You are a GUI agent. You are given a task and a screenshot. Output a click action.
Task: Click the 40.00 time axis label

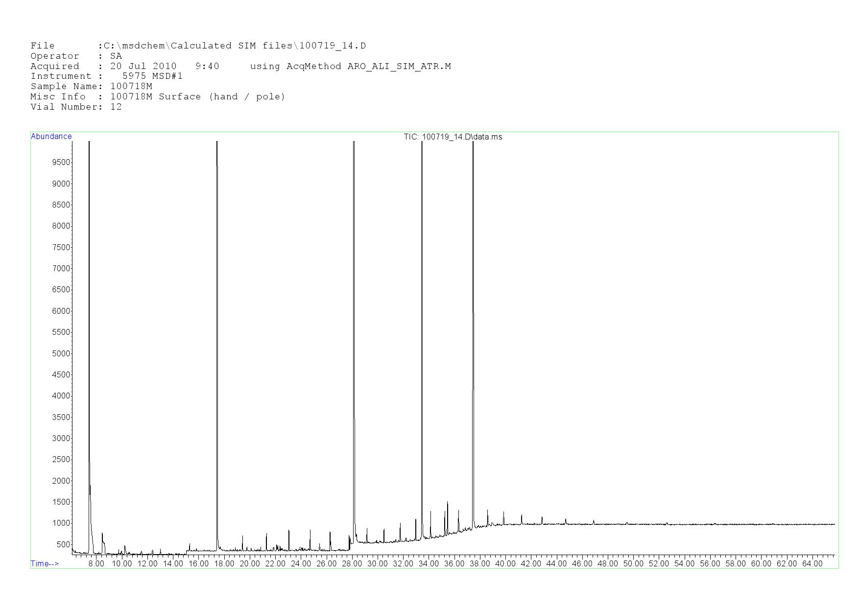coord(505,564)
